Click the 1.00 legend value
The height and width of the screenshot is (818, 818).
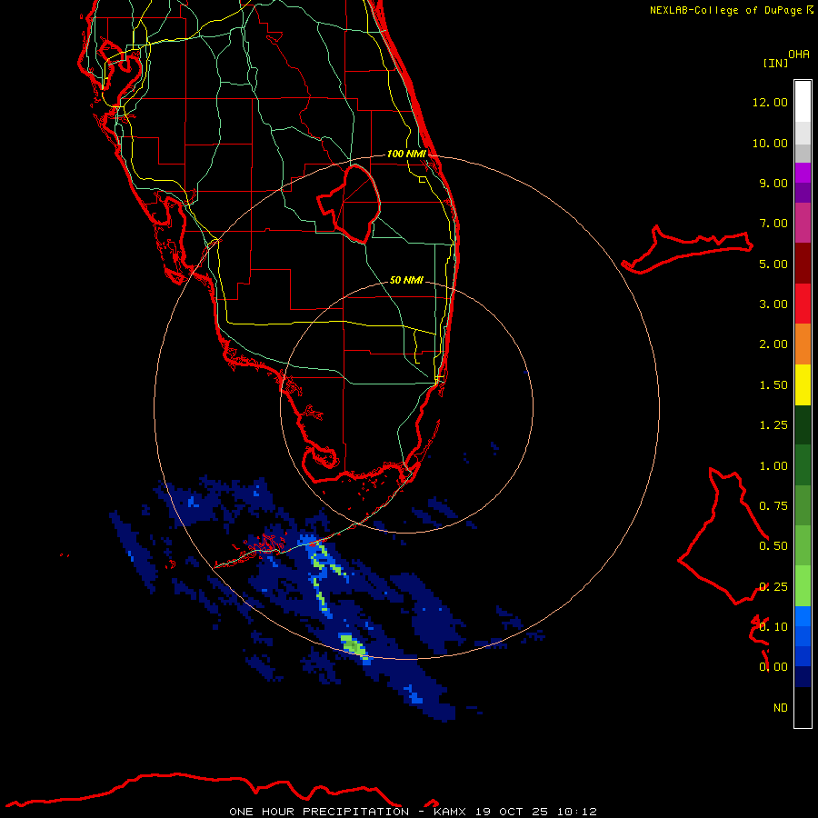(773, 466)
